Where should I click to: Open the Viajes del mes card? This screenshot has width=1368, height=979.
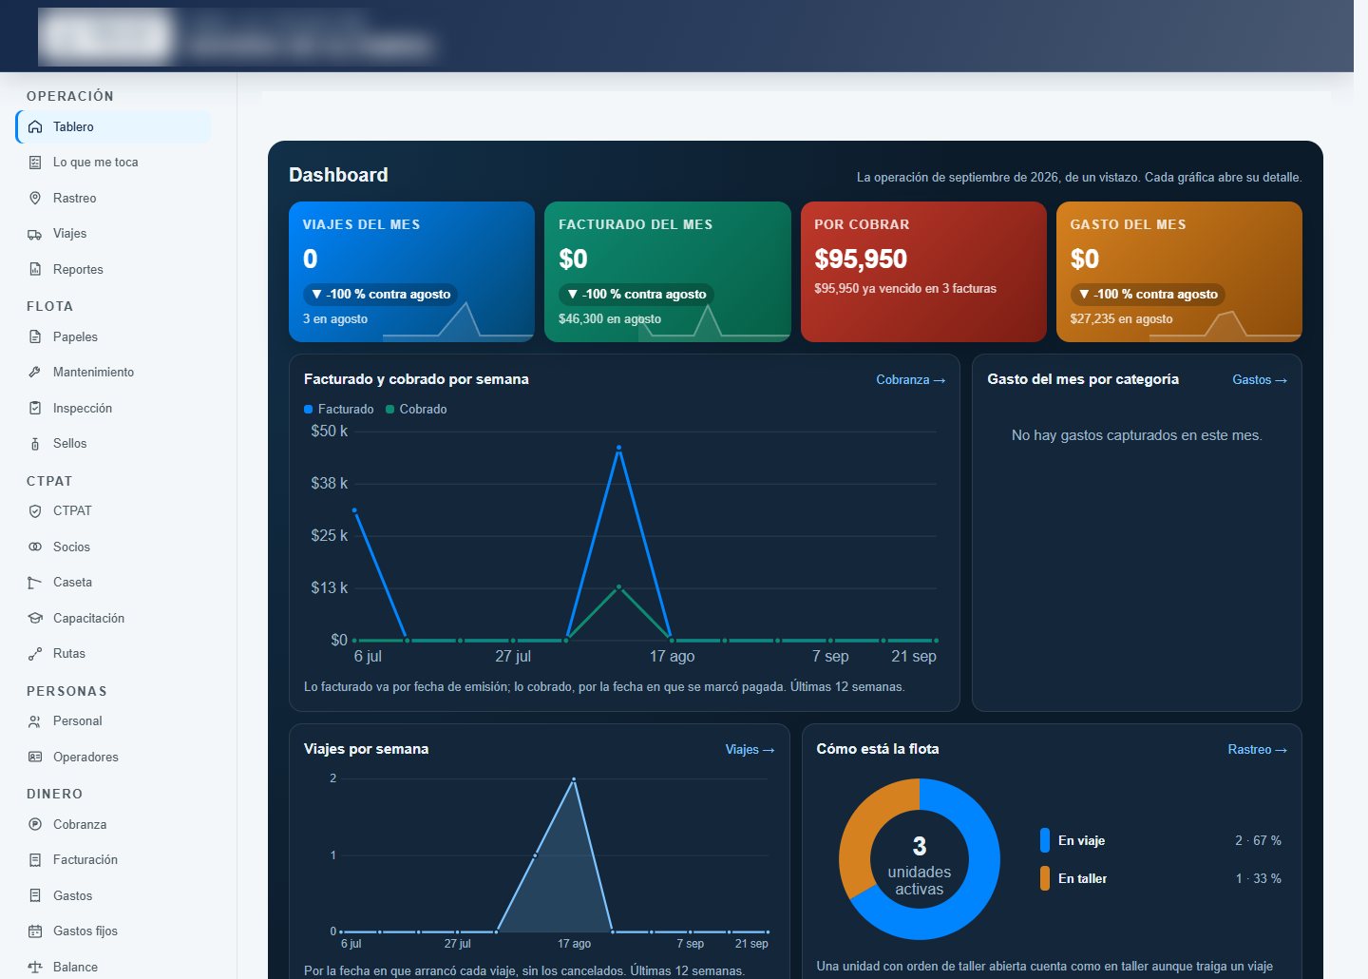point(411,272)
